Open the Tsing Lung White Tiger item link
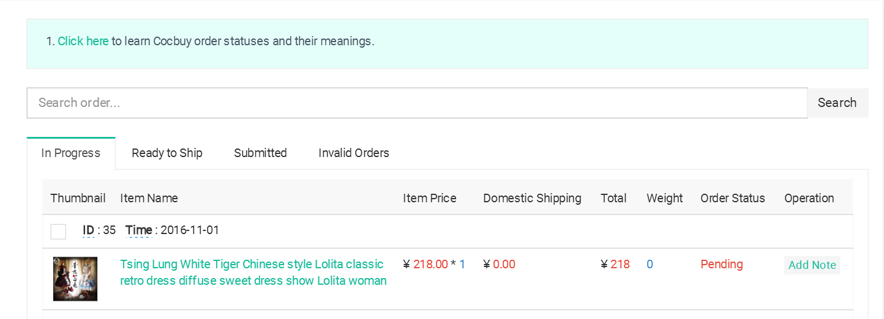The height and width of the screenshot is (319, 884). [253, 273]
